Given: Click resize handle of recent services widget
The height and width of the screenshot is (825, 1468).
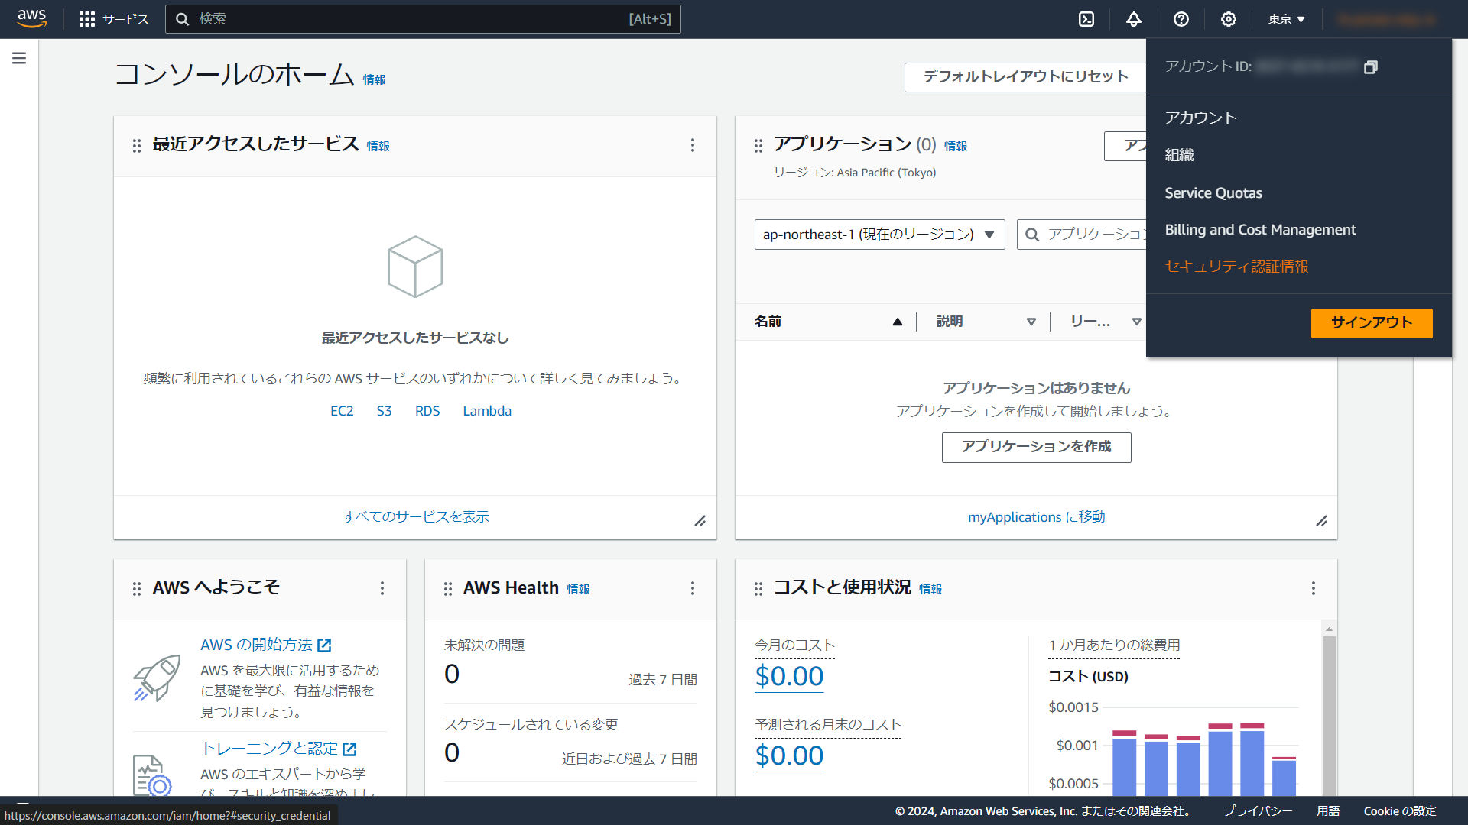Looking at the screenshot, I should (x=700, y=521).
